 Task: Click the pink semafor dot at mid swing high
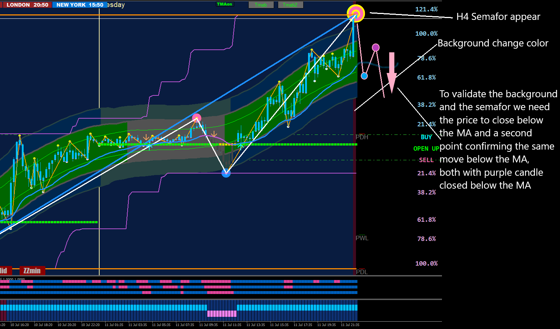(x=197, y=118)
